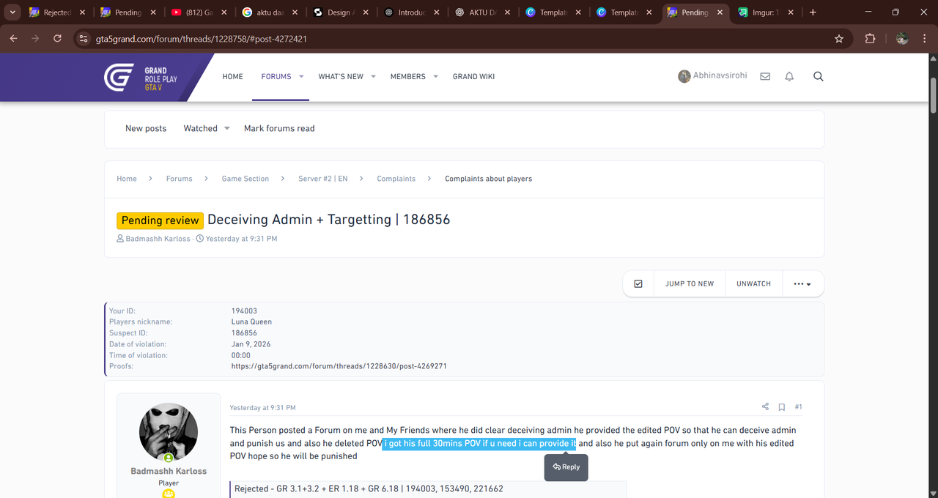Close the Rejected browser tab
This screenshot has height=498, width=938.
(82, 12)
